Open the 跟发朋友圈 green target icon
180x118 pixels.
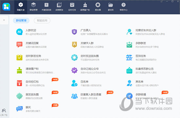click(19, 96)
